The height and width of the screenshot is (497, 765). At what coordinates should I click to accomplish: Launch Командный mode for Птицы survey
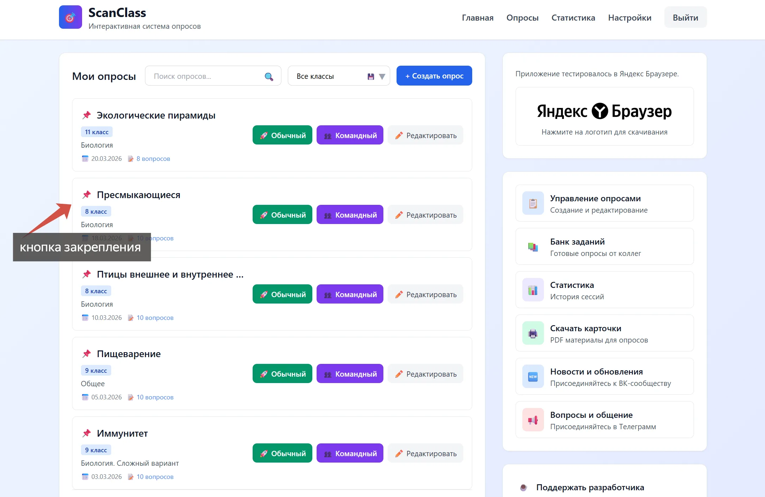pos(350,294)
